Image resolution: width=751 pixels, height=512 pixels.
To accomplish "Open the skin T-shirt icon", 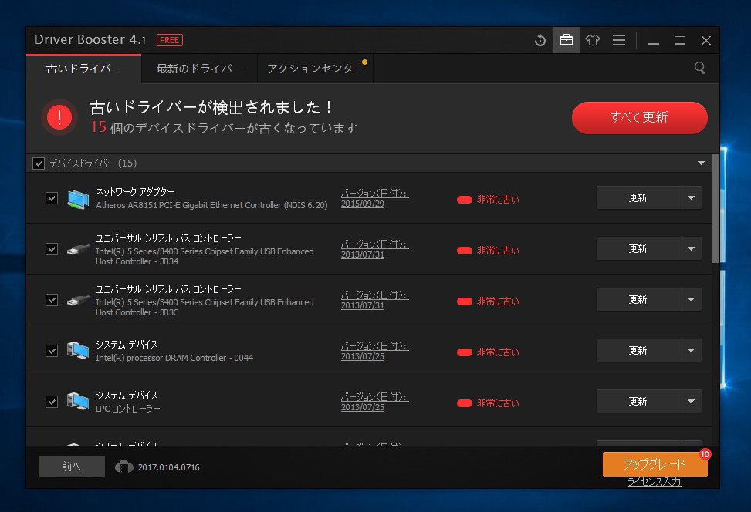I will (593, 40).
